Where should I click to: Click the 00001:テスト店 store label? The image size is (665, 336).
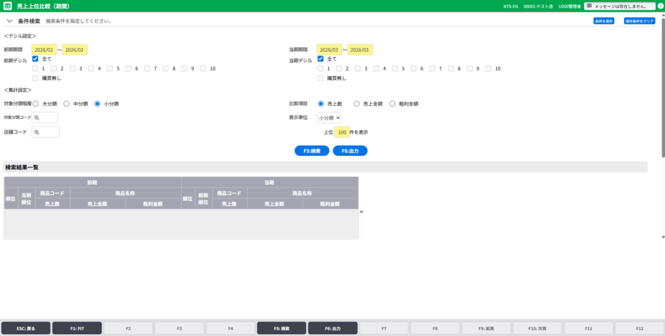(x=538, y=6)
